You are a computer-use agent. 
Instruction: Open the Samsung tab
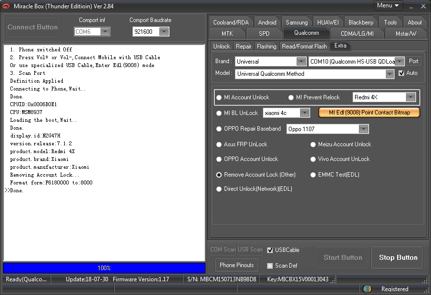point(297,23)
